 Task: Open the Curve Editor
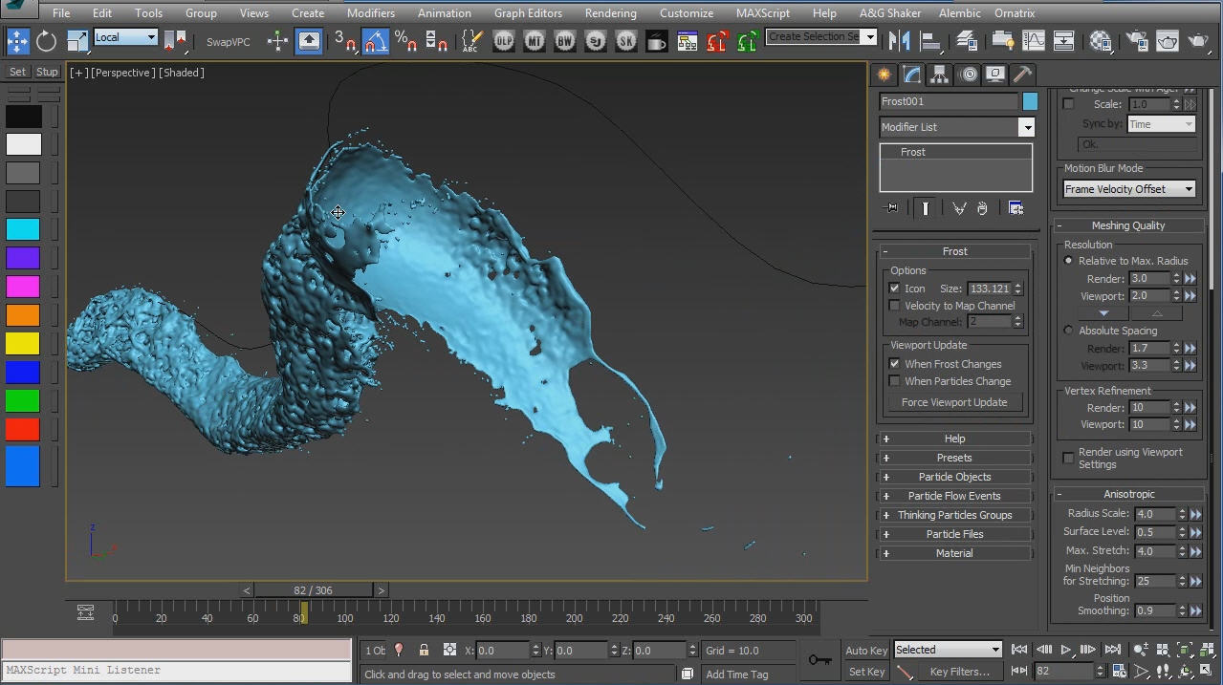(x=1034, y=40)
